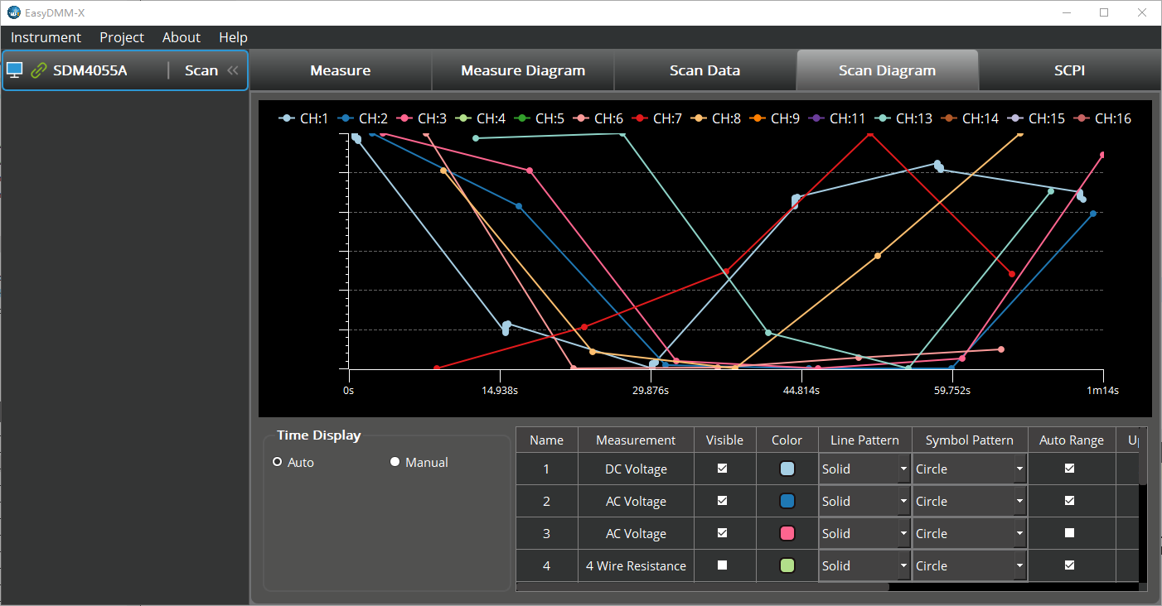Enable Auto Range for channel 3
The height and width of the screenshot is (606, 1162).
(x=1069, y=533)
